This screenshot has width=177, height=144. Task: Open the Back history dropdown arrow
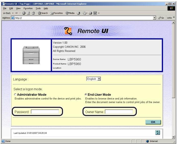[x=13, y=13]
